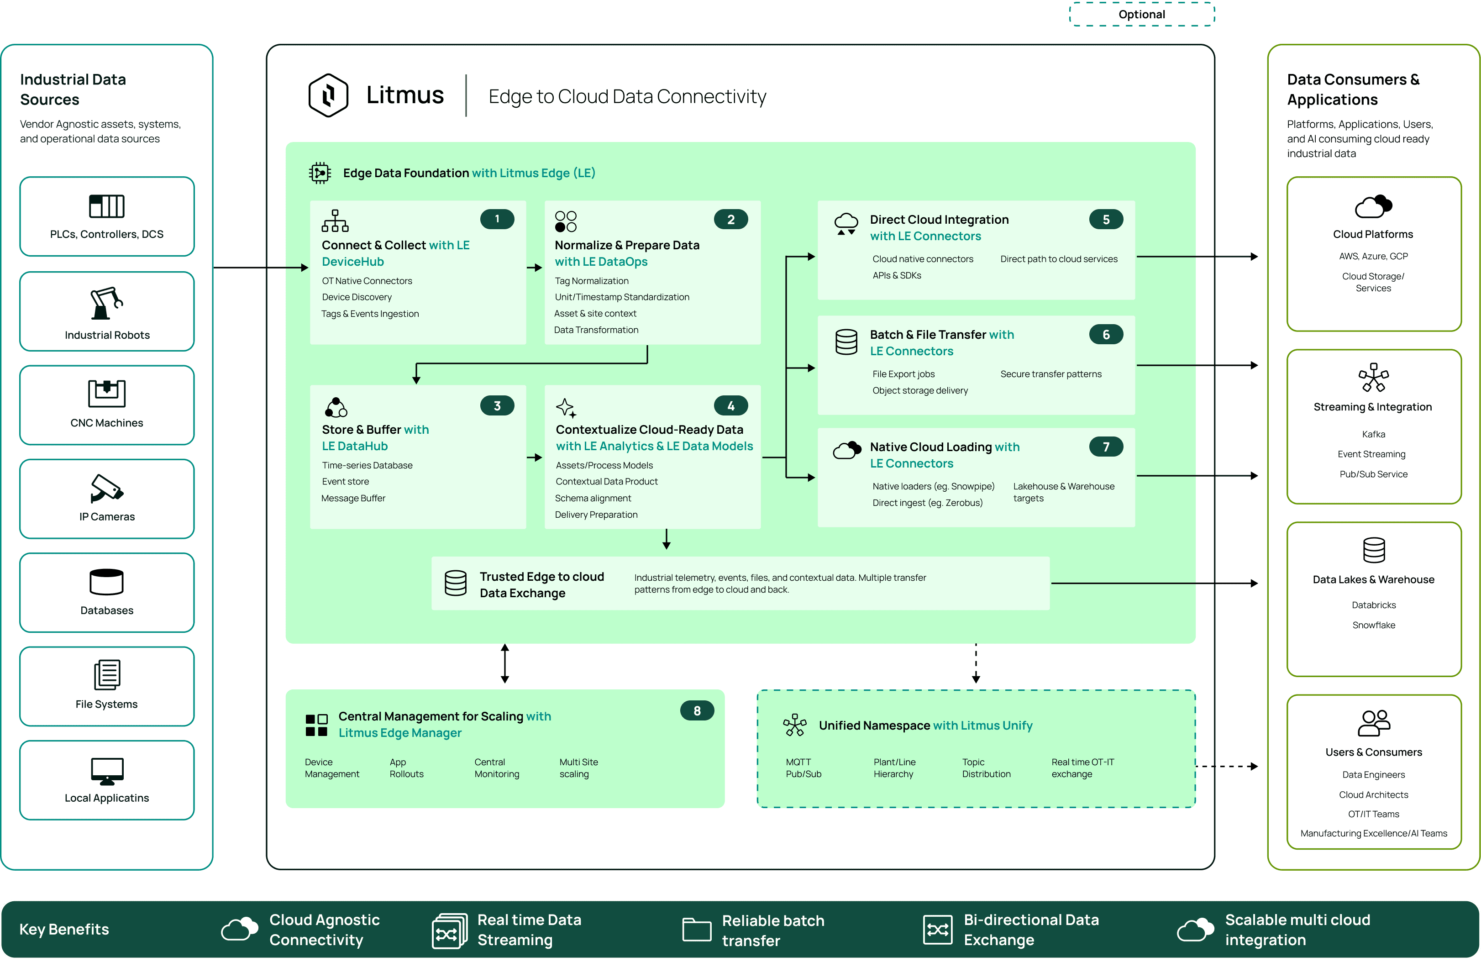Click 'Tags & Events Ingestion'
This screenshot has height=962, width=1481.
[370, 314]
